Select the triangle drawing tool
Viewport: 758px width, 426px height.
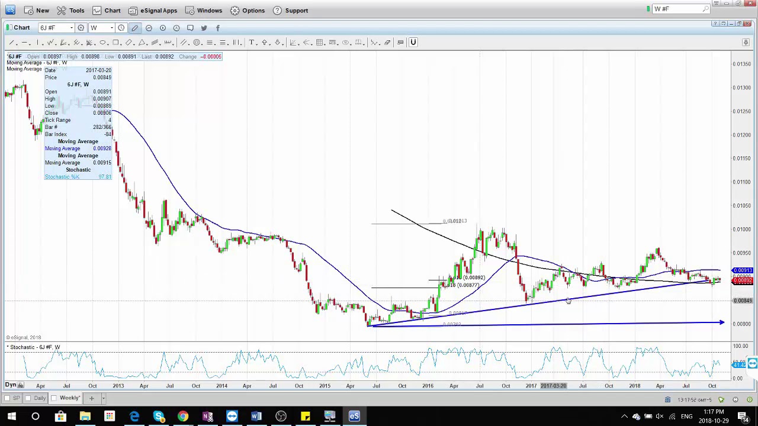(x=142, y=43)
